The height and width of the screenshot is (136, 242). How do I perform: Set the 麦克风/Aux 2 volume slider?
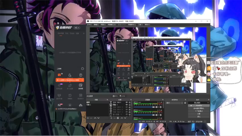tap(144, 115)
